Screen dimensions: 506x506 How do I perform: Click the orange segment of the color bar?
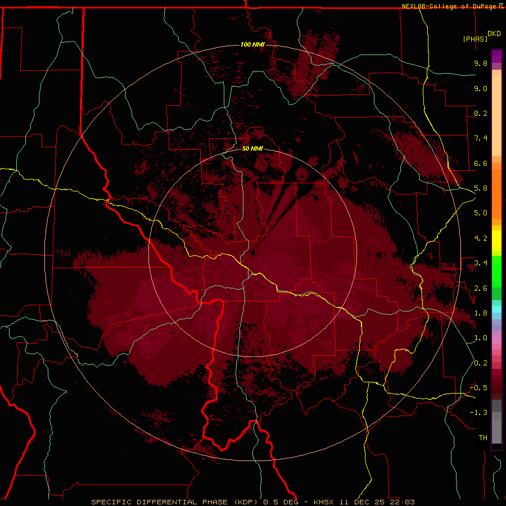pyautogui.click(x=496, y=193)
